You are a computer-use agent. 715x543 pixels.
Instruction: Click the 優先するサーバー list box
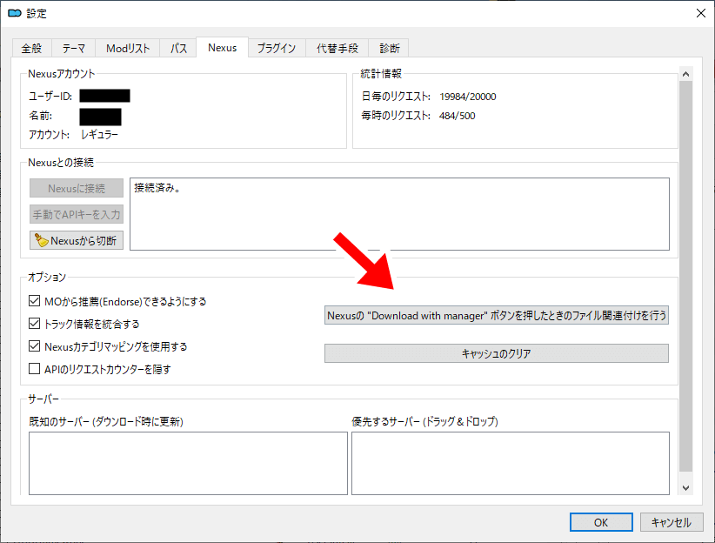tap(511, 463)
